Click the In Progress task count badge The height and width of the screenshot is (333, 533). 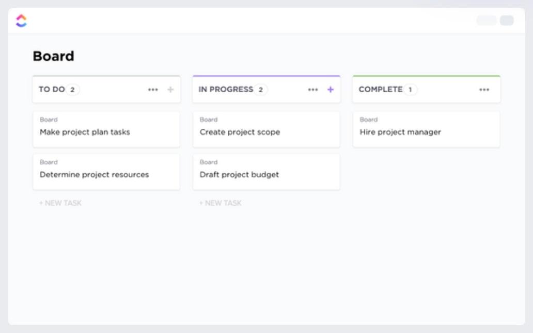[261, 90]
